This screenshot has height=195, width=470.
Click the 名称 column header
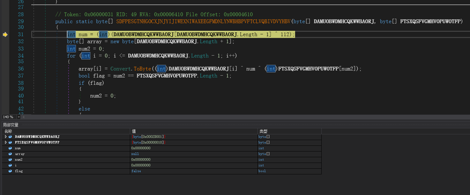(8, 131)
